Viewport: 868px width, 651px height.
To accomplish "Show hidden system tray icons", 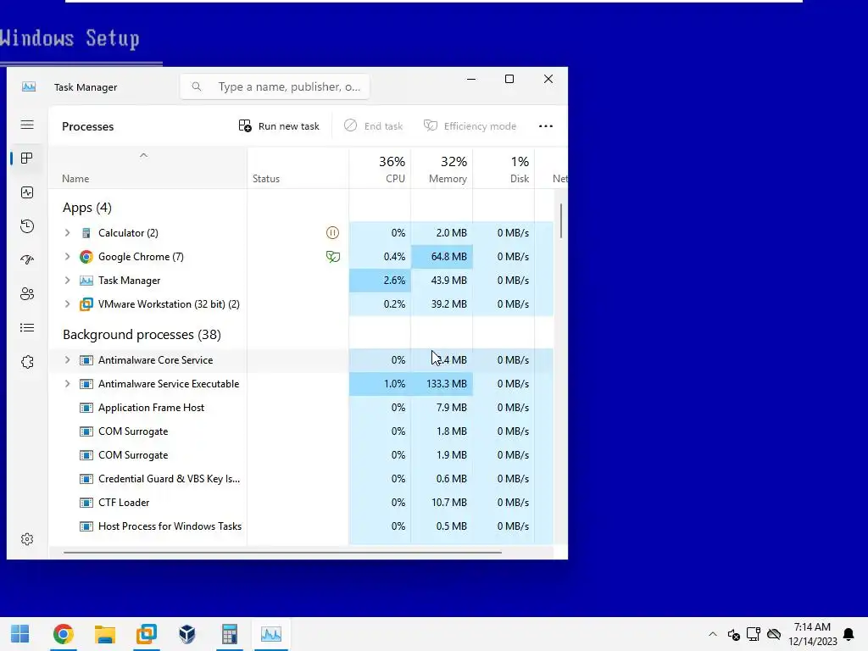I will (x=713, y=634).
